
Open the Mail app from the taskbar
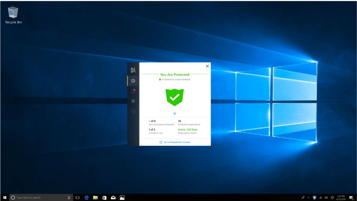tap(113, 198)
